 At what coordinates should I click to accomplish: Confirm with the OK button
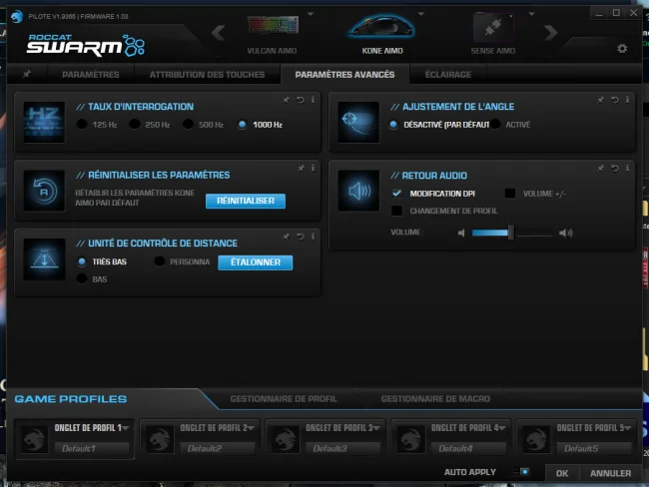(x=562, y=473)
